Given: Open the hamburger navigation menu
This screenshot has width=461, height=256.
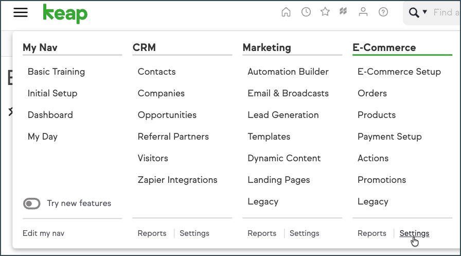Looking at the screenshot, I should 21,12.
